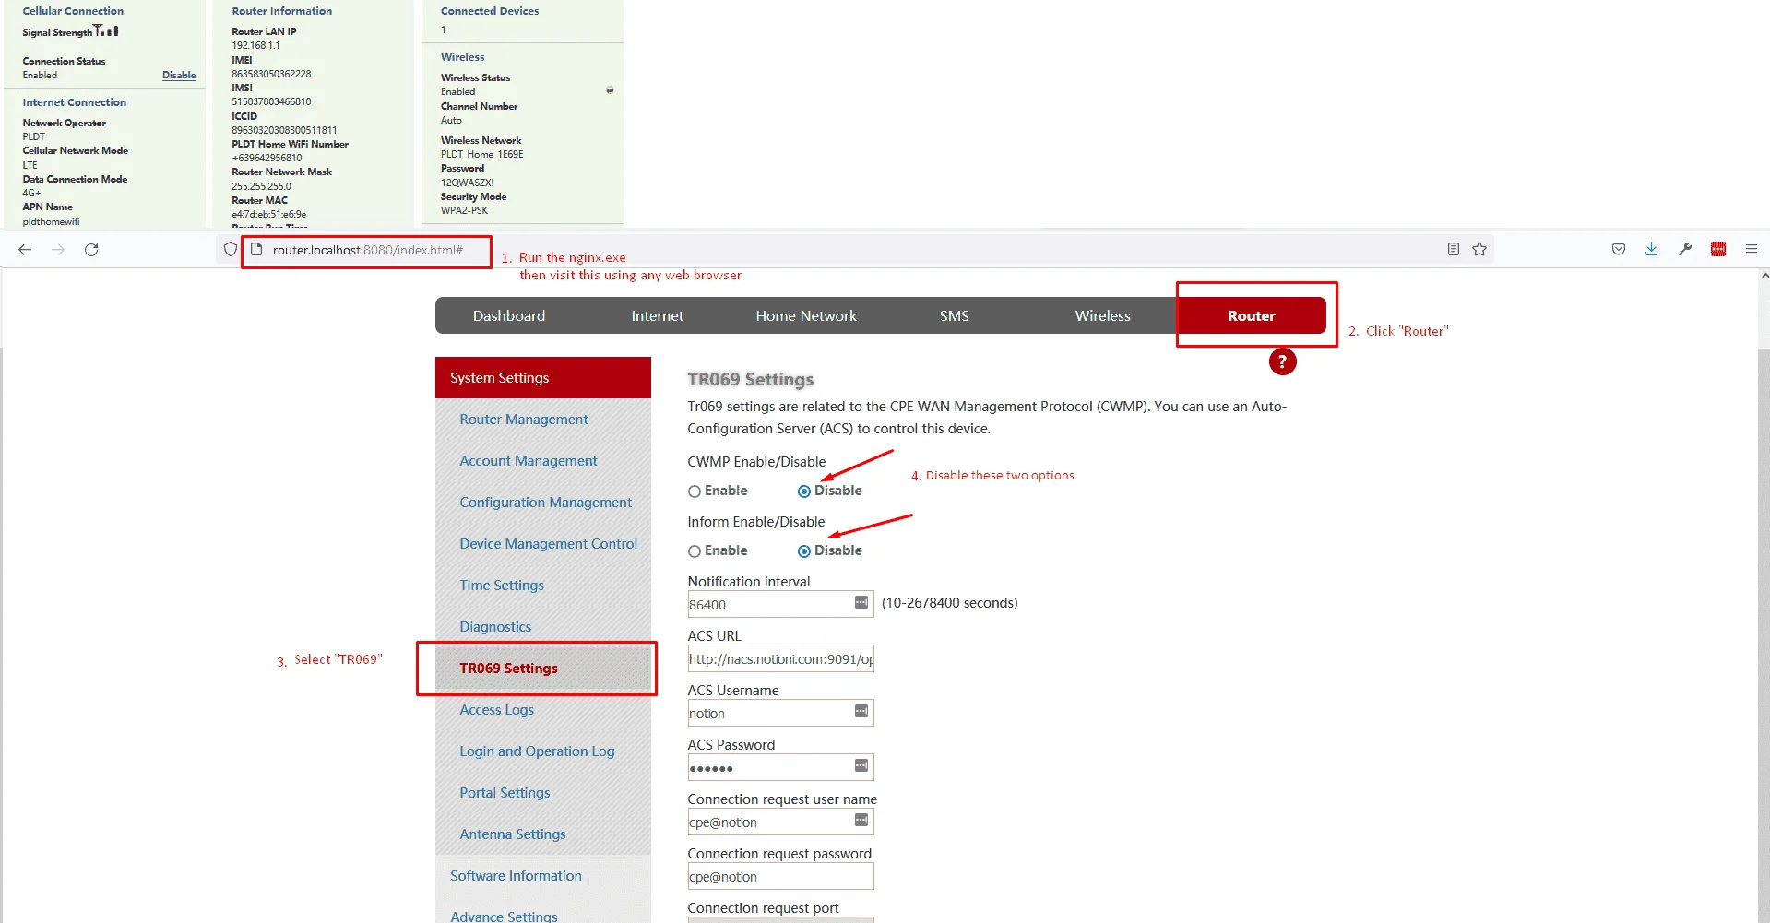This screenshot has width=1770, height=923.
Task: Click small icon beside Wireless Status Enabled
Action: click(610, 90)
